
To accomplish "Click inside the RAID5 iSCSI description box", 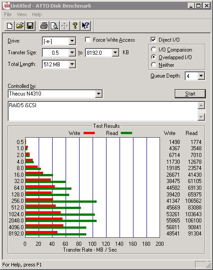I will (103, 111).
